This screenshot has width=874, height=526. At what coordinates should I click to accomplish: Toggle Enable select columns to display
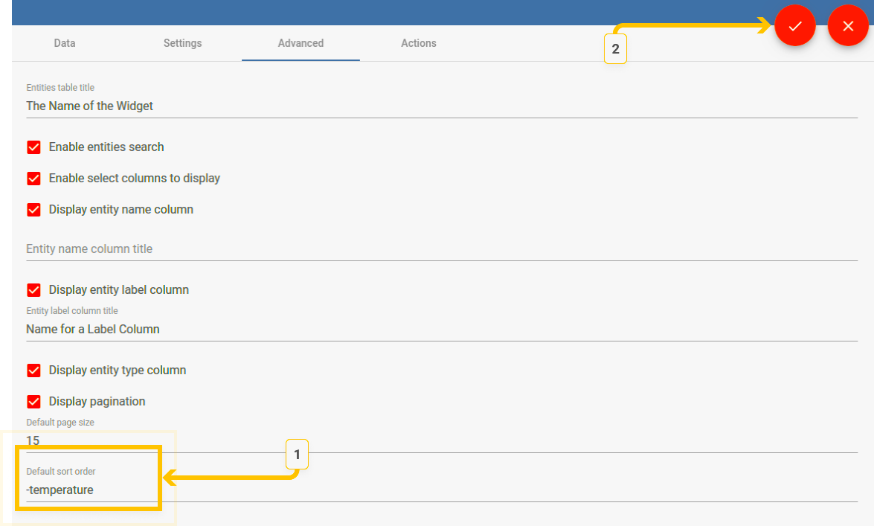coord(34,179)
